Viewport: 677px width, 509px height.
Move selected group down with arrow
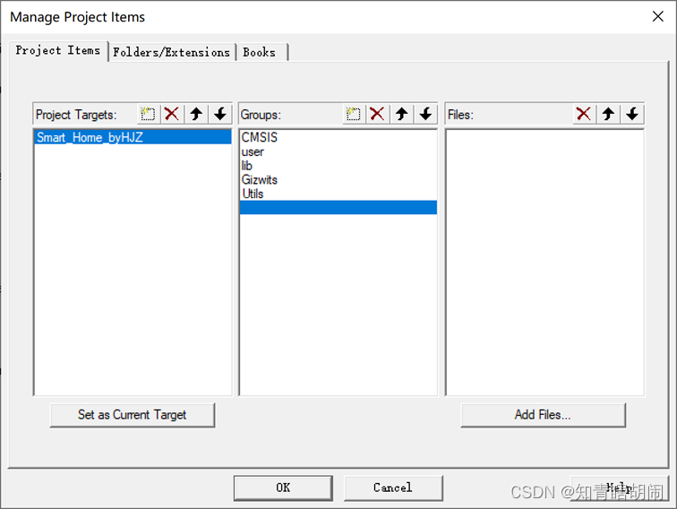[x=425, y=114]
